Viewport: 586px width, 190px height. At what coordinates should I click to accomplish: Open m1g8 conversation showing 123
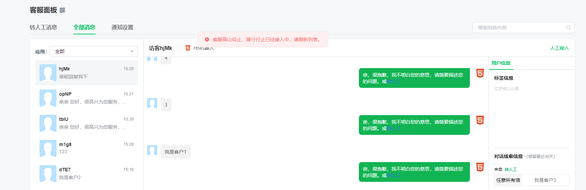click(x=86, y=148)
